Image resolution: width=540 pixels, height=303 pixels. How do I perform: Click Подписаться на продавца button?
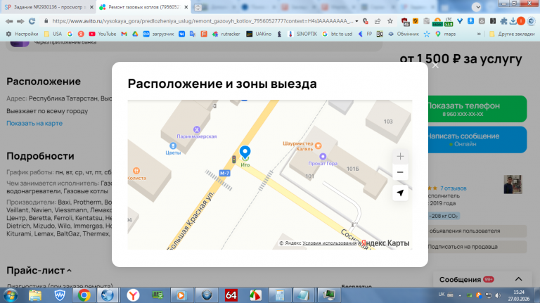(477, 247)
